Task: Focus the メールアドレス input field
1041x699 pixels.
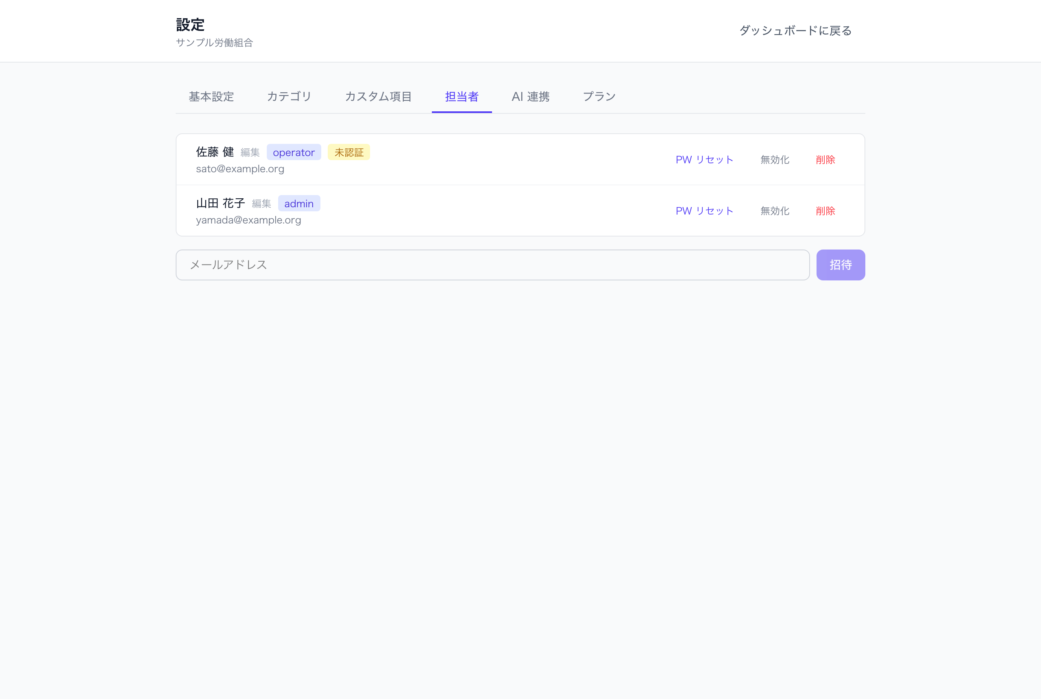Action: (492, 265)
